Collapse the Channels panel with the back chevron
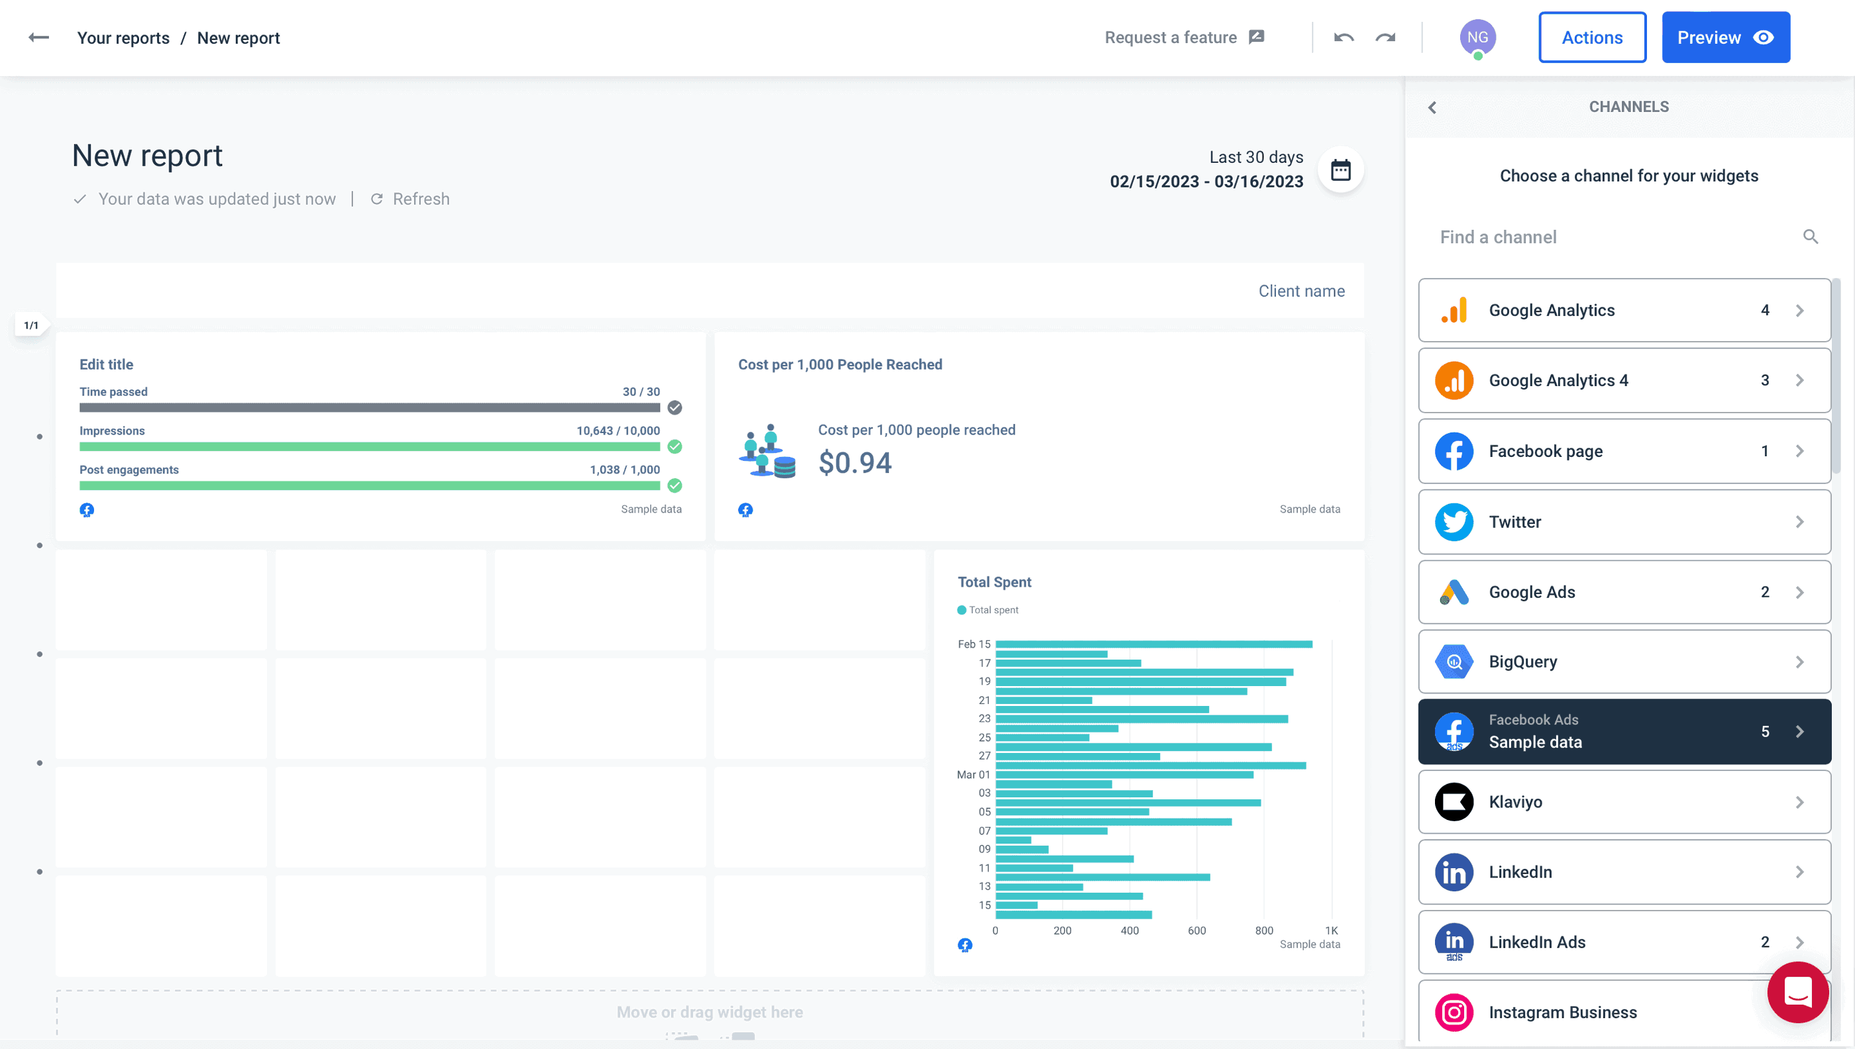This screenshot has height=1049, width=1855. click(1433, 107)
